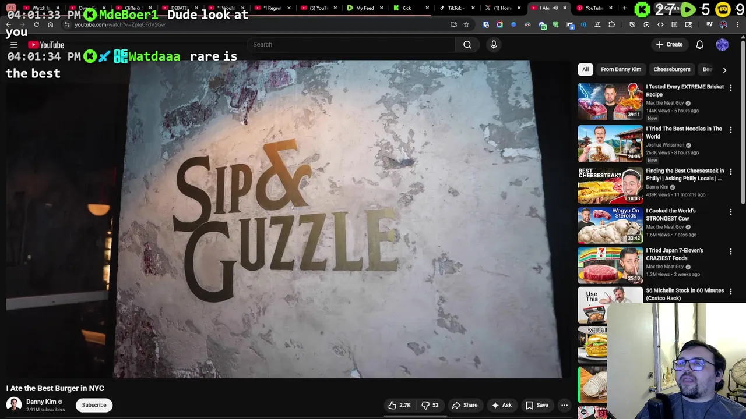Select the All filter chip
This screenshot has width=746, height=419.
(585, 69)
